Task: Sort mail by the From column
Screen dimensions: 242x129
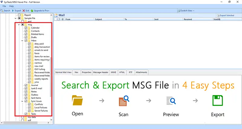Action: (x=79, y=19)
